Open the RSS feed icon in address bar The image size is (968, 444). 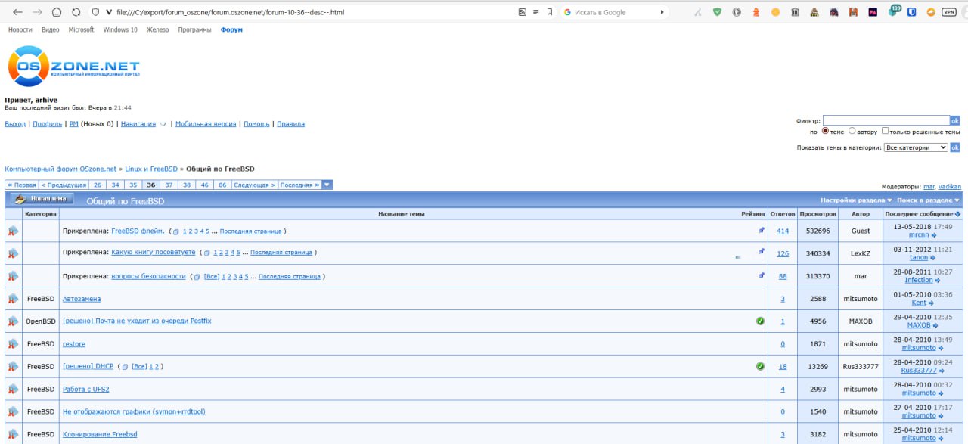point(522,12)
